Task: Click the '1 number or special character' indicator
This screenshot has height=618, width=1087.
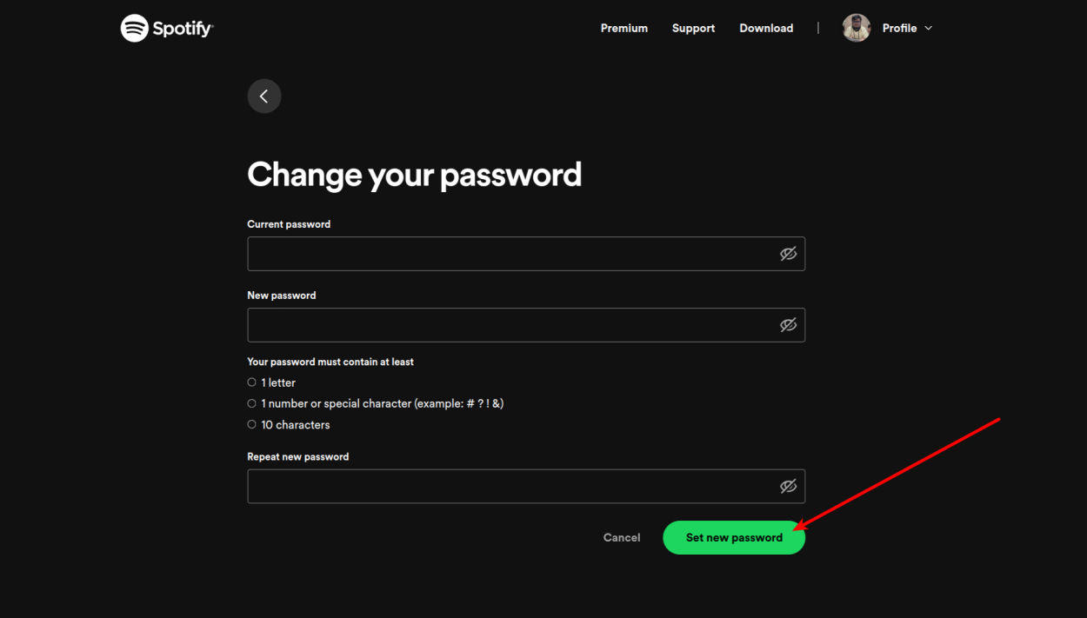Action: [x=251, y=403]
